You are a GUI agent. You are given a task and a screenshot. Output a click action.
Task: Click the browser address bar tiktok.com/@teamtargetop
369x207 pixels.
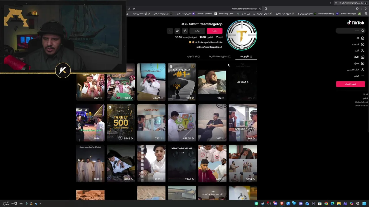[244, 9]
